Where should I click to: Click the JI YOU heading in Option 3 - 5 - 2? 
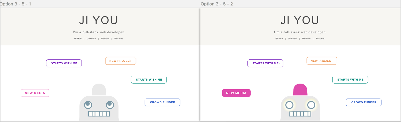pyautogui.click(x=300, y=20)
